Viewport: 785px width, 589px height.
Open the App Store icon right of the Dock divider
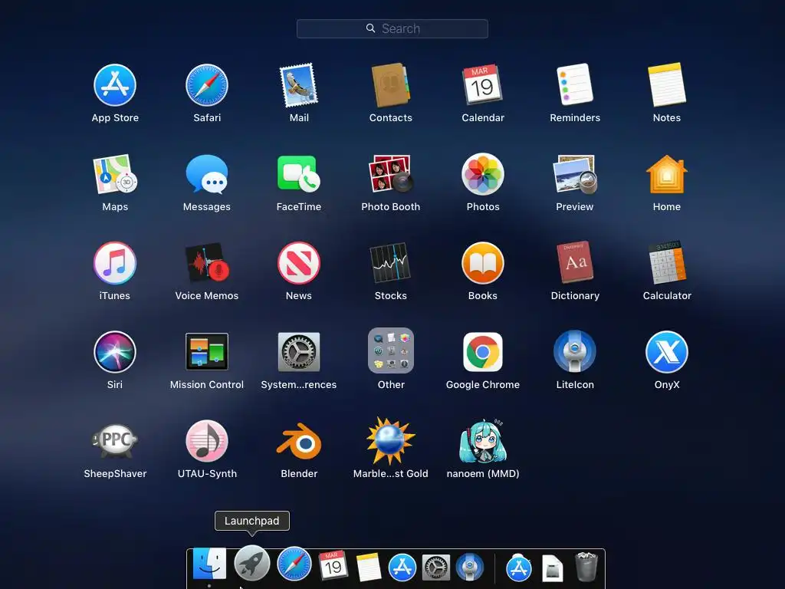(x=519, y=568)
